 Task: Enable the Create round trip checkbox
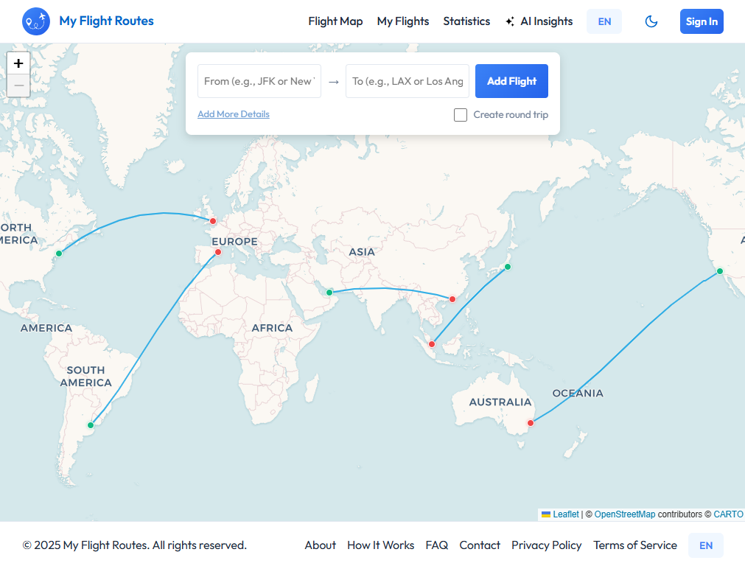461,115
